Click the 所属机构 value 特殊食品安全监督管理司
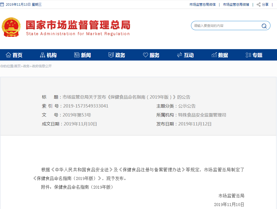The width and height of the screenshot is (277, 209). coord(202,115)
